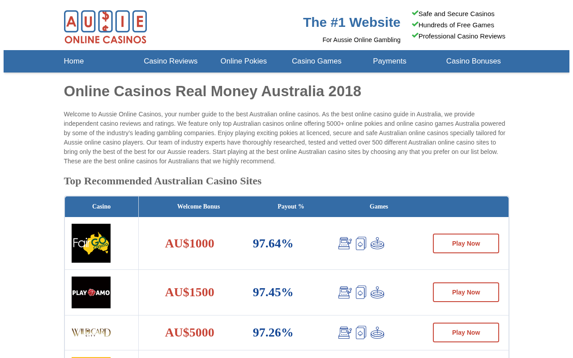Click the playing cards icon in PlayAmo row
Screen dimensions: 573x358
(x=361, y=292)
